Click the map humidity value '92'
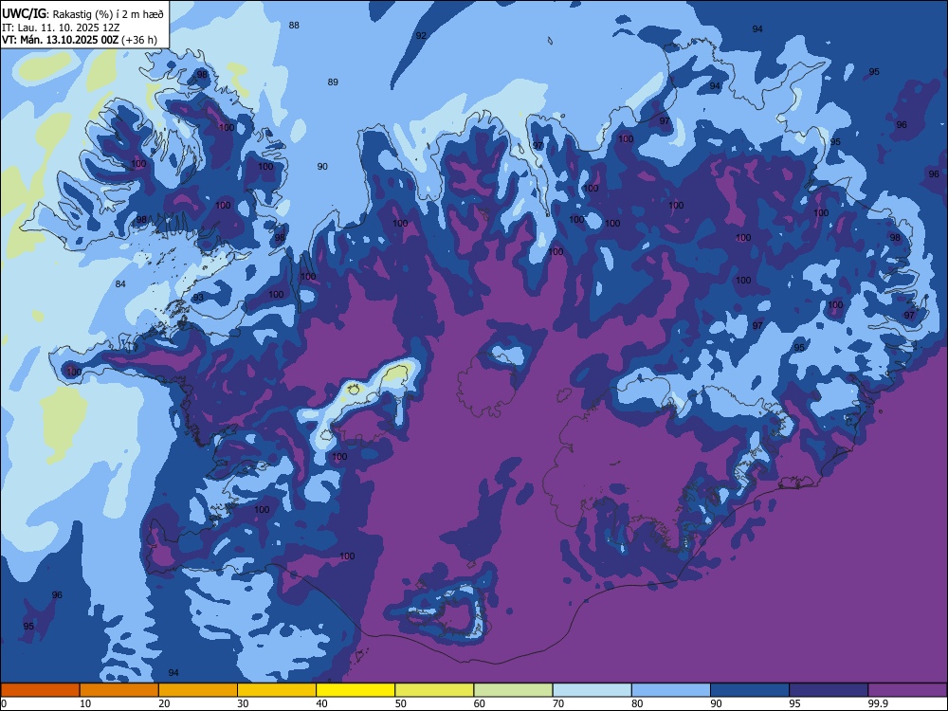 421,36
